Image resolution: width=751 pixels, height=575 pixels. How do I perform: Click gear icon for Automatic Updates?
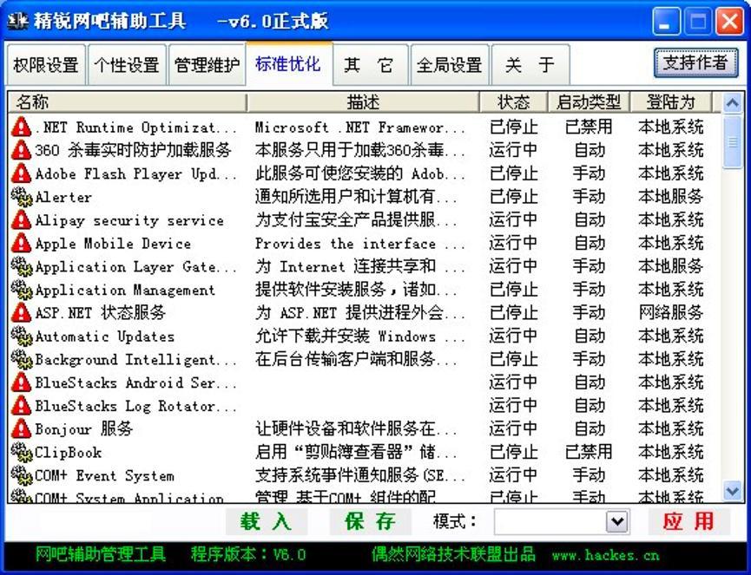tap(21, 336)
